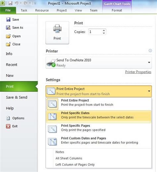Viewport: 157px width, 172px height.
Task: Click the OneNote printer status icon
Action: click(x=51, y=63)
